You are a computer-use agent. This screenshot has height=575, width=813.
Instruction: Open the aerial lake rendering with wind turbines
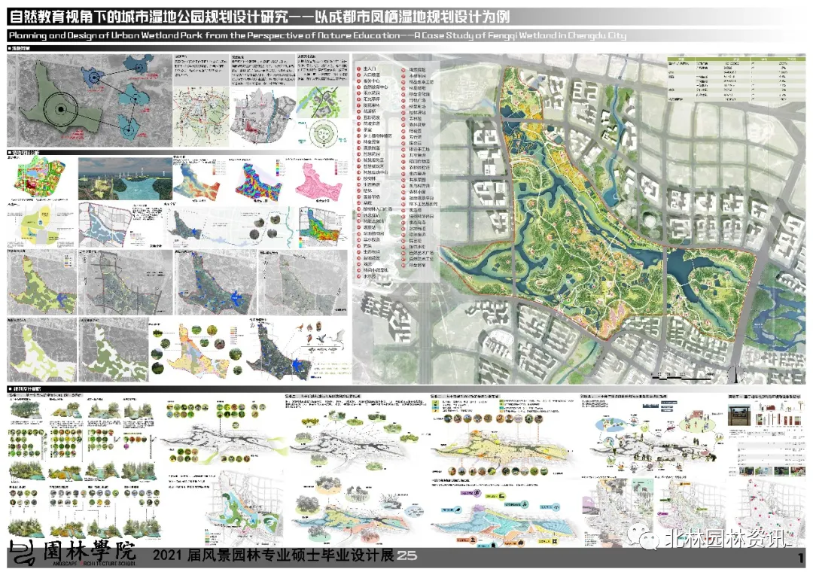click(x=125, y=179)
